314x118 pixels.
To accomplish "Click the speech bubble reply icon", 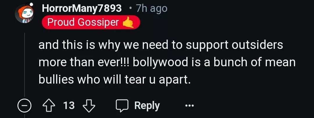I will 122,106.
